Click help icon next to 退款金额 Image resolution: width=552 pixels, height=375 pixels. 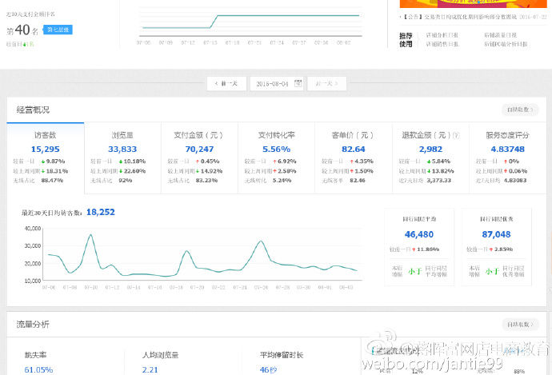[464, 136]
